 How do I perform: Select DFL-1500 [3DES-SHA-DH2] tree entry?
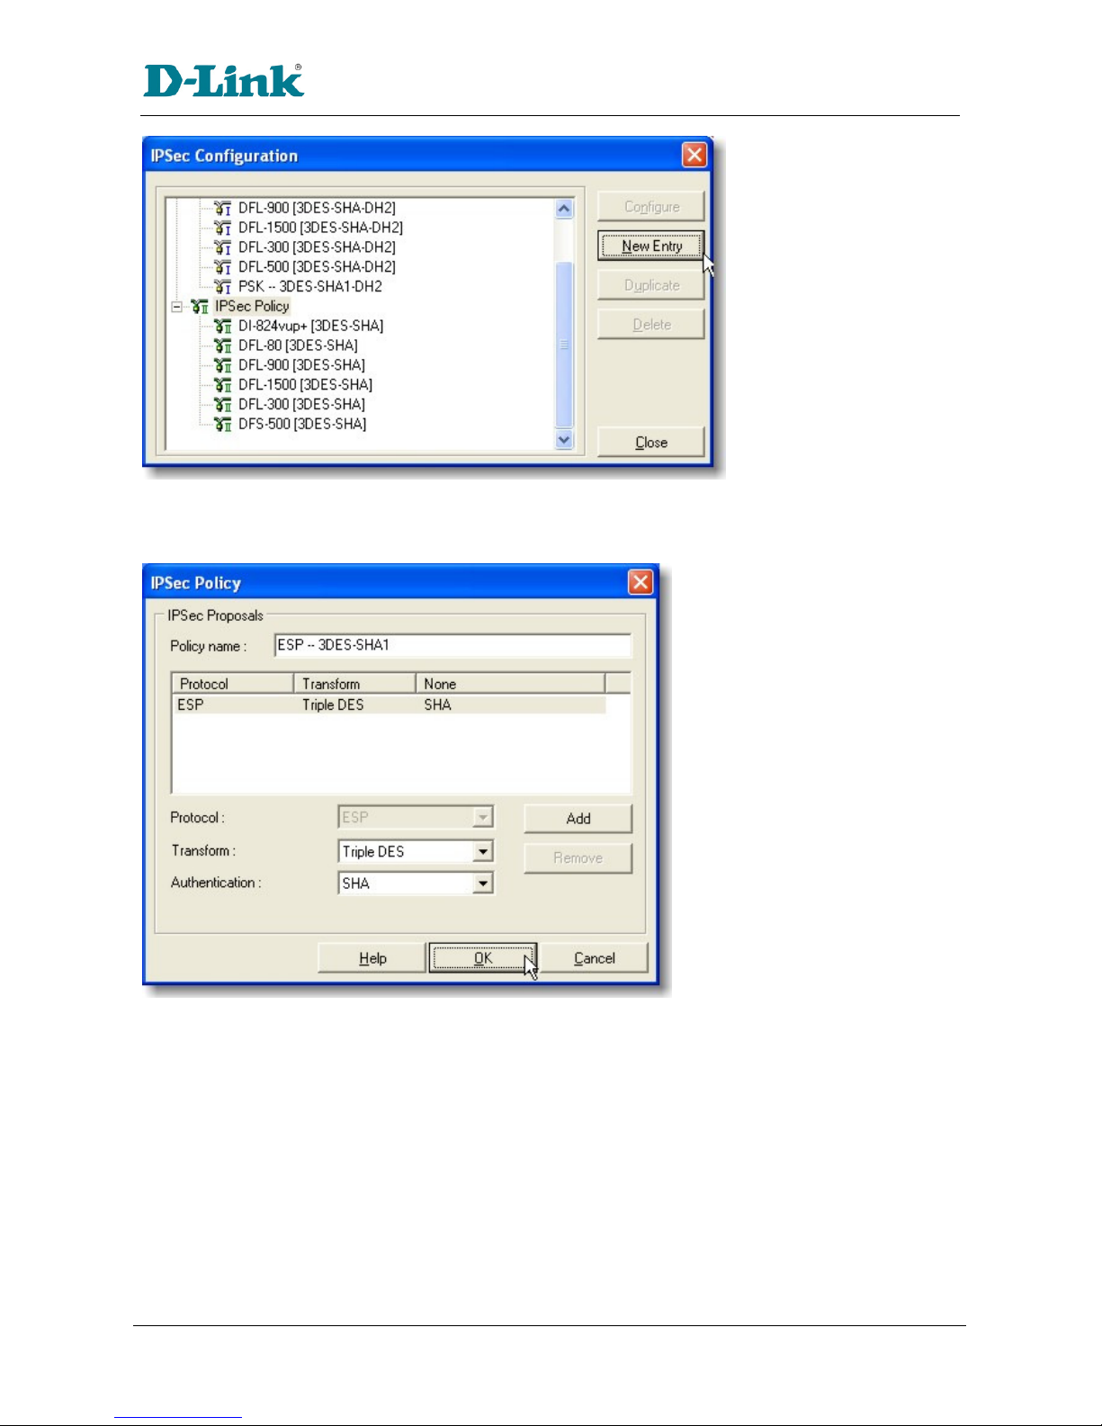pos(320,228)
